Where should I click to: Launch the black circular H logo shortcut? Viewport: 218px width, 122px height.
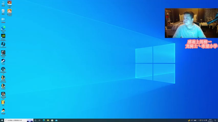3,45
